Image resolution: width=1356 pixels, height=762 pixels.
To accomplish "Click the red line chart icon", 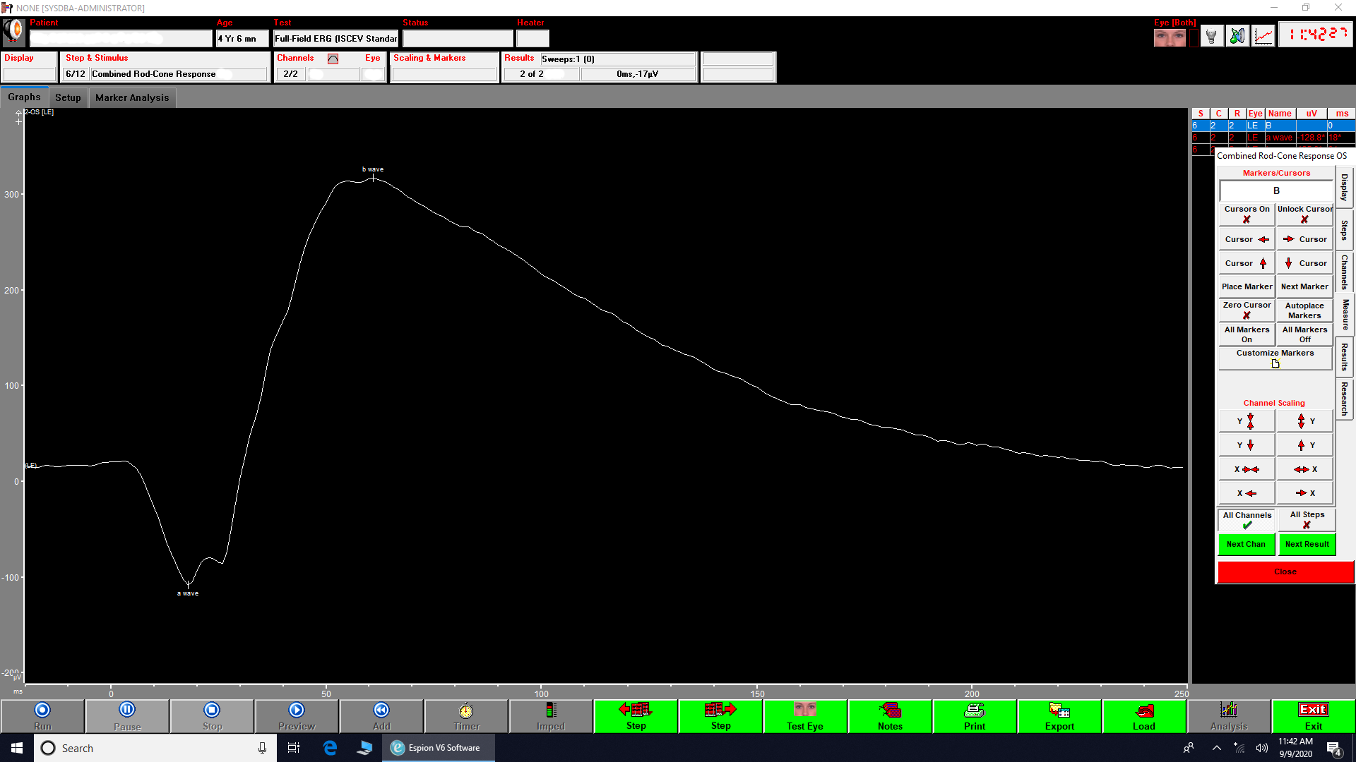I will point(1263,35).
